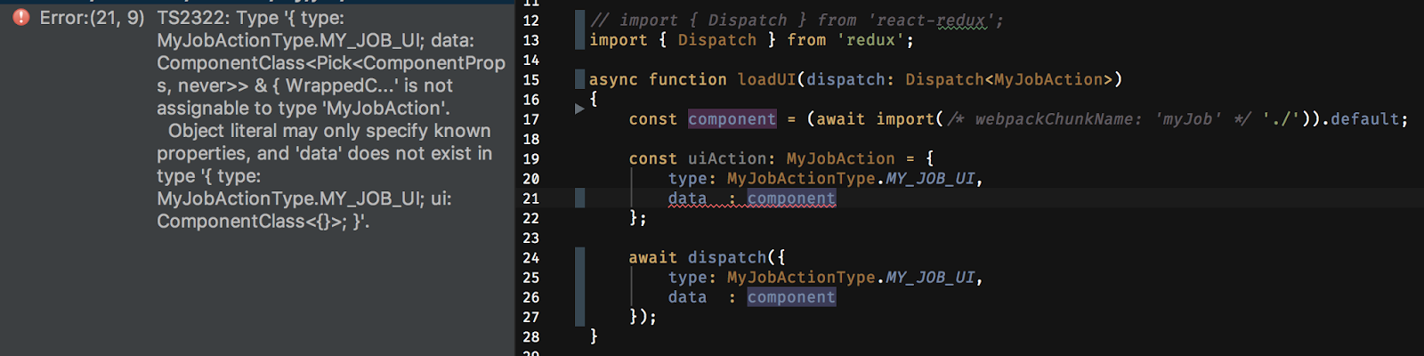Click the highlighted 'component' variable on line 17
The image size is (1424, 356).
[x=732, y=119]
